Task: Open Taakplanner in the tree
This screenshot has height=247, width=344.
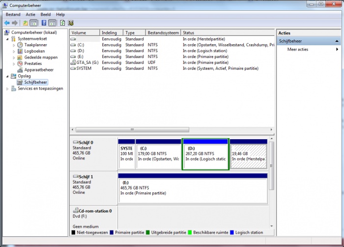Action: pyautogui.click(x=35, y=45)
